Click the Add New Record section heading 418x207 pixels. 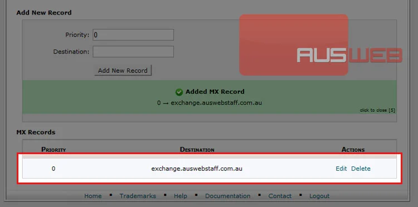click(x=44, y=13)
